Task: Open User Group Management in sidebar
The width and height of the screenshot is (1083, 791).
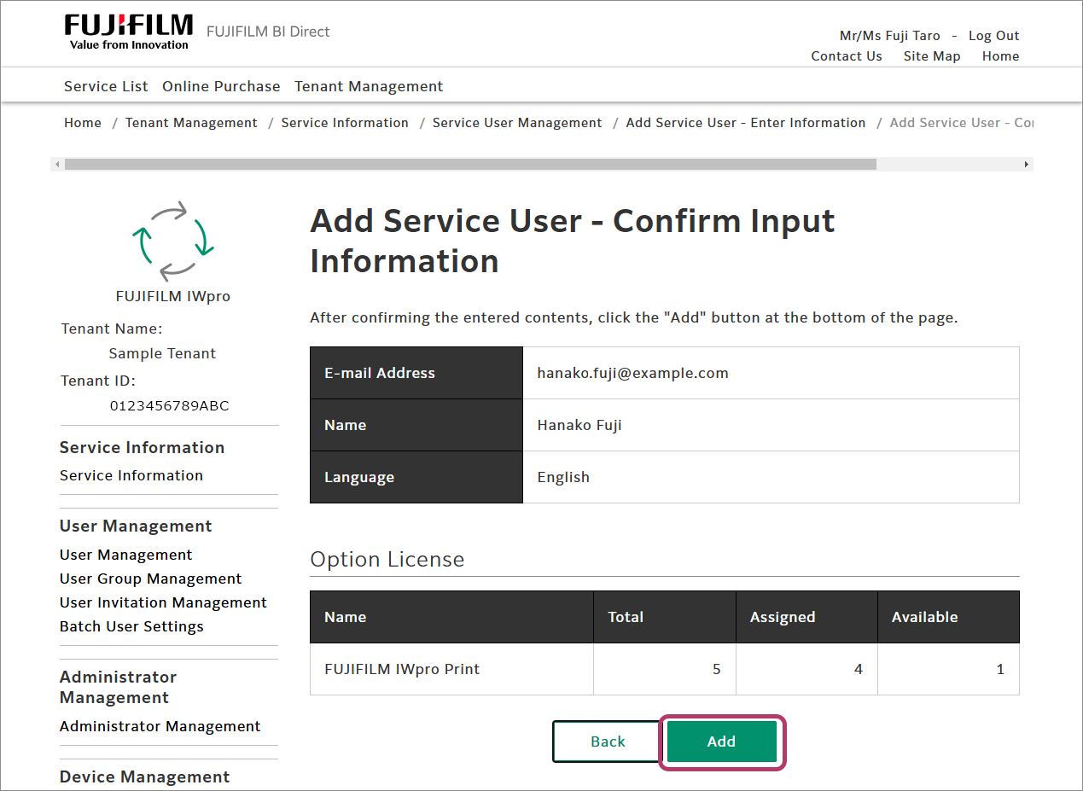Action: pyautogui.click(x=151, y=579)
